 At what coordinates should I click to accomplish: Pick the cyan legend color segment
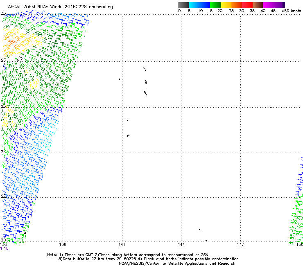[x=194, y=5]
